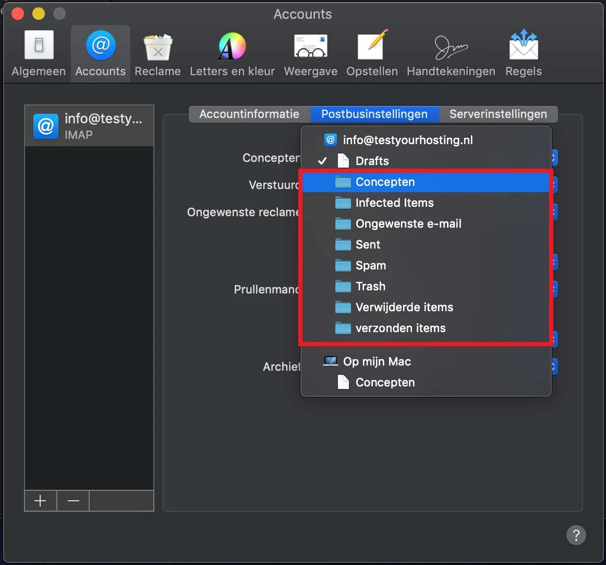The width and height of the screenshot is (606, 565).
Task: Choose the checked Drafts mailbox entry
Action: 372,161
